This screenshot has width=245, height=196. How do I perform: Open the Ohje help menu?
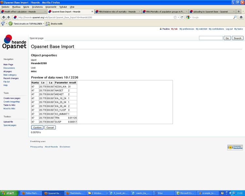point(72,7)
